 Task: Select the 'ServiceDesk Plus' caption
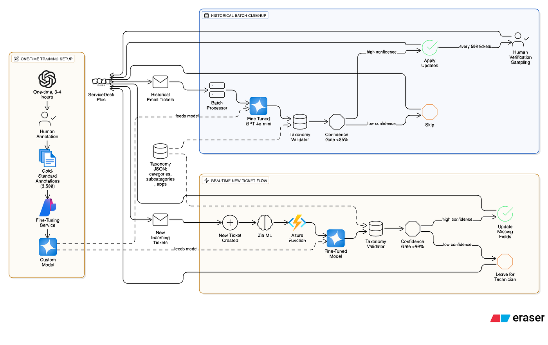coord(101,97)
